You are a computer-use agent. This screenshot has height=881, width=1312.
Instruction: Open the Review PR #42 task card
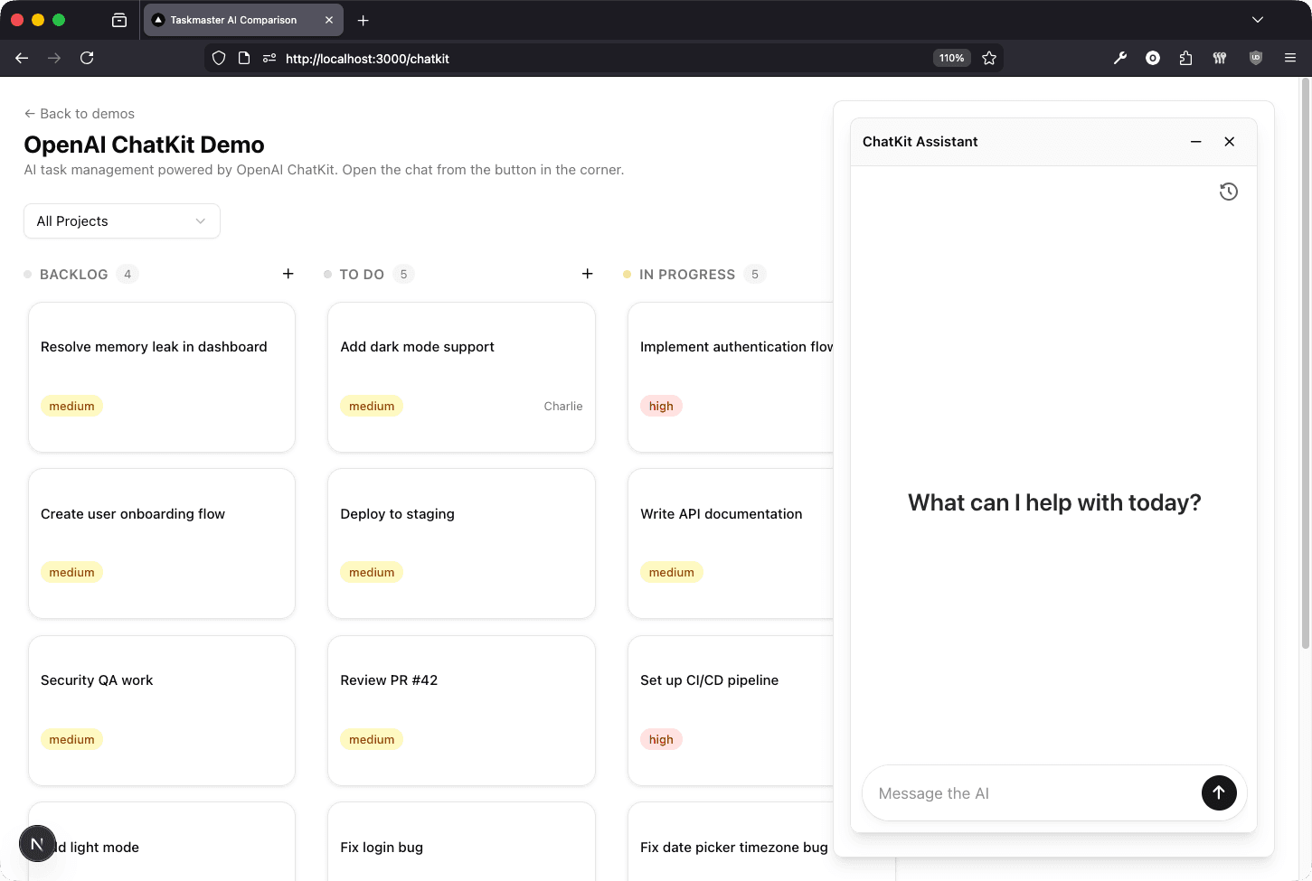tap(461, 710)
